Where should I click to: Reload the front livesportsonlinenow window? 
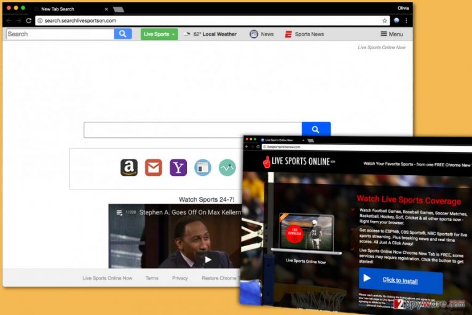(x=258, y=147)
